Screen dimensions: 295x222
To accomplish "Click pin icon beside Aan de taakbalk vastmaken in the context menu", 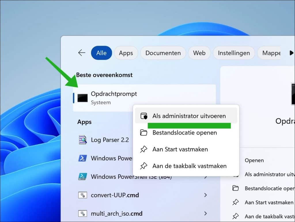I will click(x=144, y=166).
